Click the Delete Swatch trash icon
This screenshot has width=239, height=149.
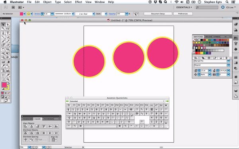click(x=226, y=58)
